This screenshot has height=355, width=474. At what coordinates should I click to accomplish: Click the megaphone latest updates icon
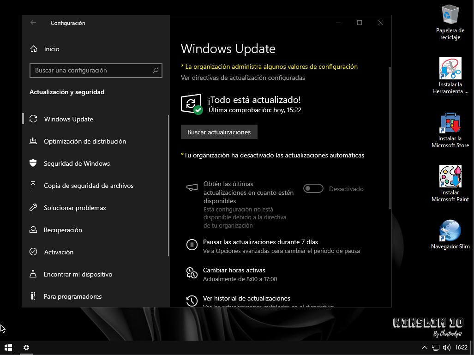point(192,188)
